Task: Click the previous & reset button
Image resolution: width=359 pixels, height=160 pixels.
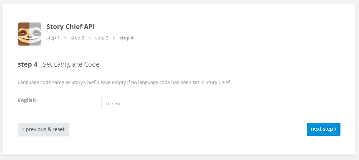Action: pyautogui.click(x=44, y=130)
